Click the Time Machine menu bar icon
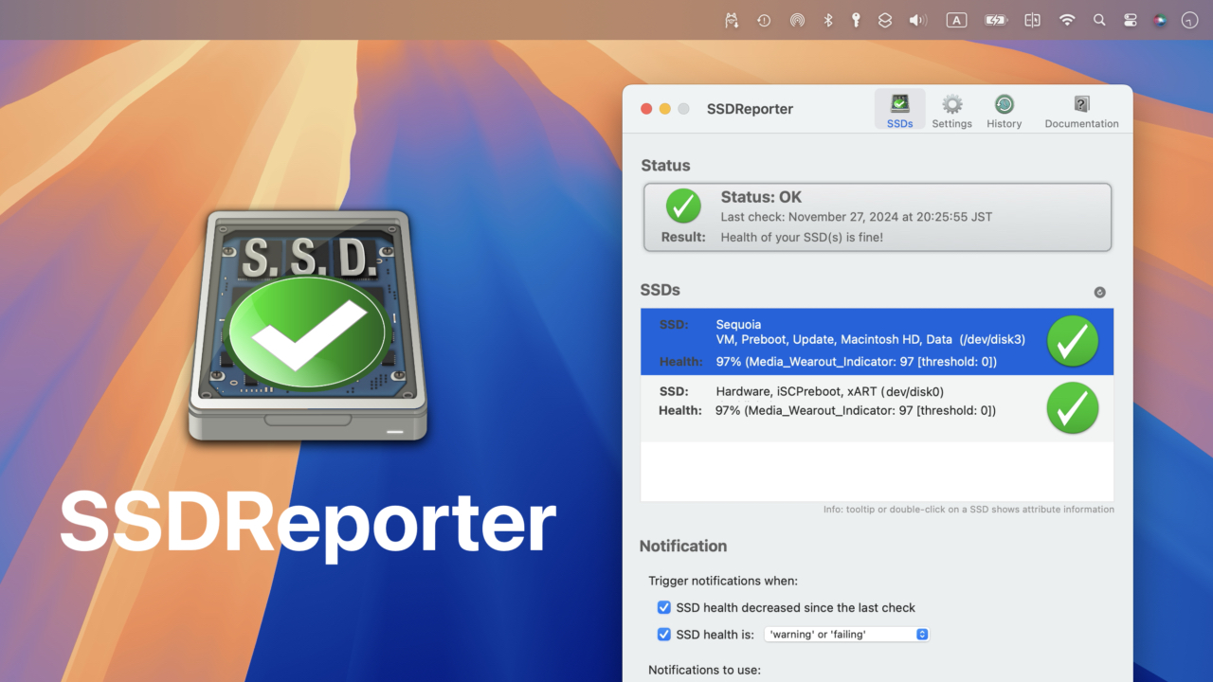This screenshot has width=1213, height=682. (764, 20)
